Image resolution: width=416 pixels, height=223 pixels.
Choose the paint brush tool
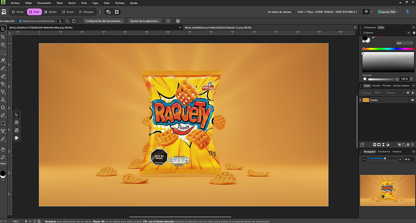pyautogui.click(x=3, y=68)
